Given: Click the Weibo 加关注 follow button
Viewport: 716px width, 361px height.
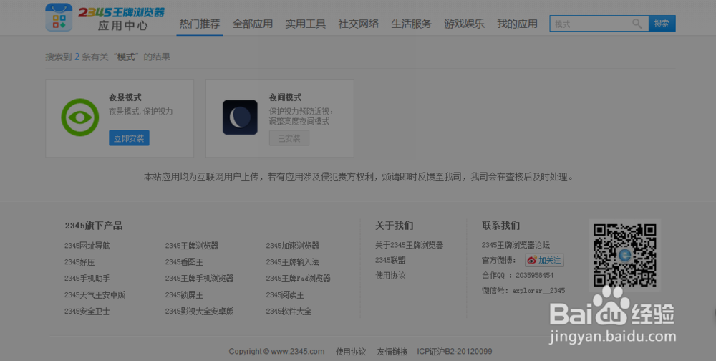Looking at the screenshot, I should pyautogui.click(x=544, y=261).
